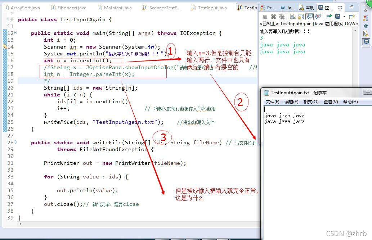Open the console selection dropdown arrow
372x240 pixels.
coord(345,17)
